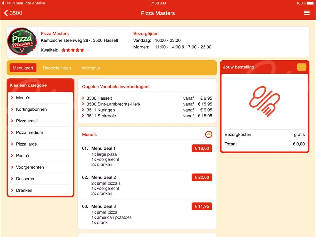Tap Vandaag 16:00 - 23:00 delivery hours

tap(157, 40)
